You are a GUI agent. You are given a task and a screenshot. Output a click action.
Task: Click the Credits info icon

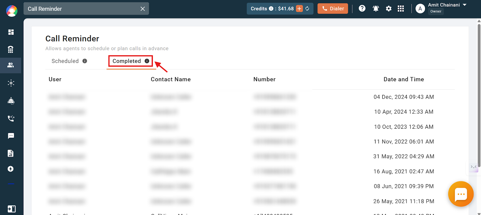click(x=271, y=8)
